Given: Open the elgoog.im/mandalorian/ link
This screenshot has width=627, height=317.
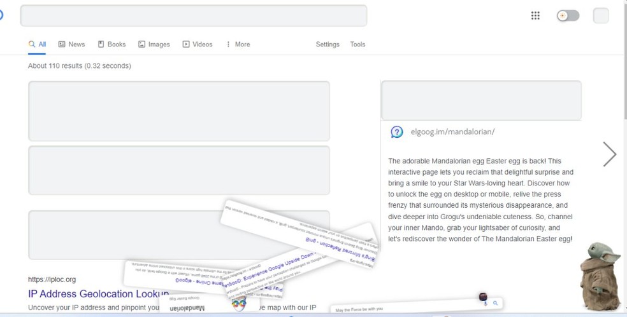Looking at the screenshot, I should click(452, 132).
